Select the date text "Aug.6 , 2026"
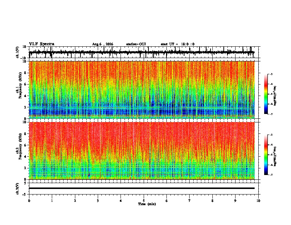Image resolution: width=291 pixels, height=225 pixels. [103, 44]
